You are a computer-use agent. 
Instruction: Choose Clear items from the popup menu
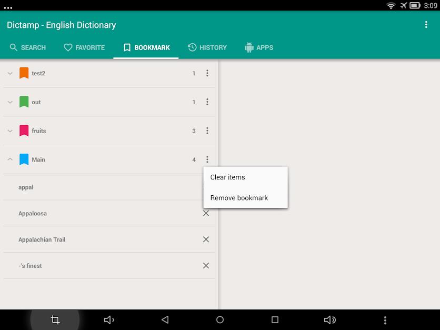(245, 177)
